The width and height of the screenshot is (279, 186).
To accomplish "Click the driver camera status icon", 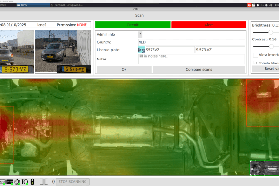I will tap(17, 182).
